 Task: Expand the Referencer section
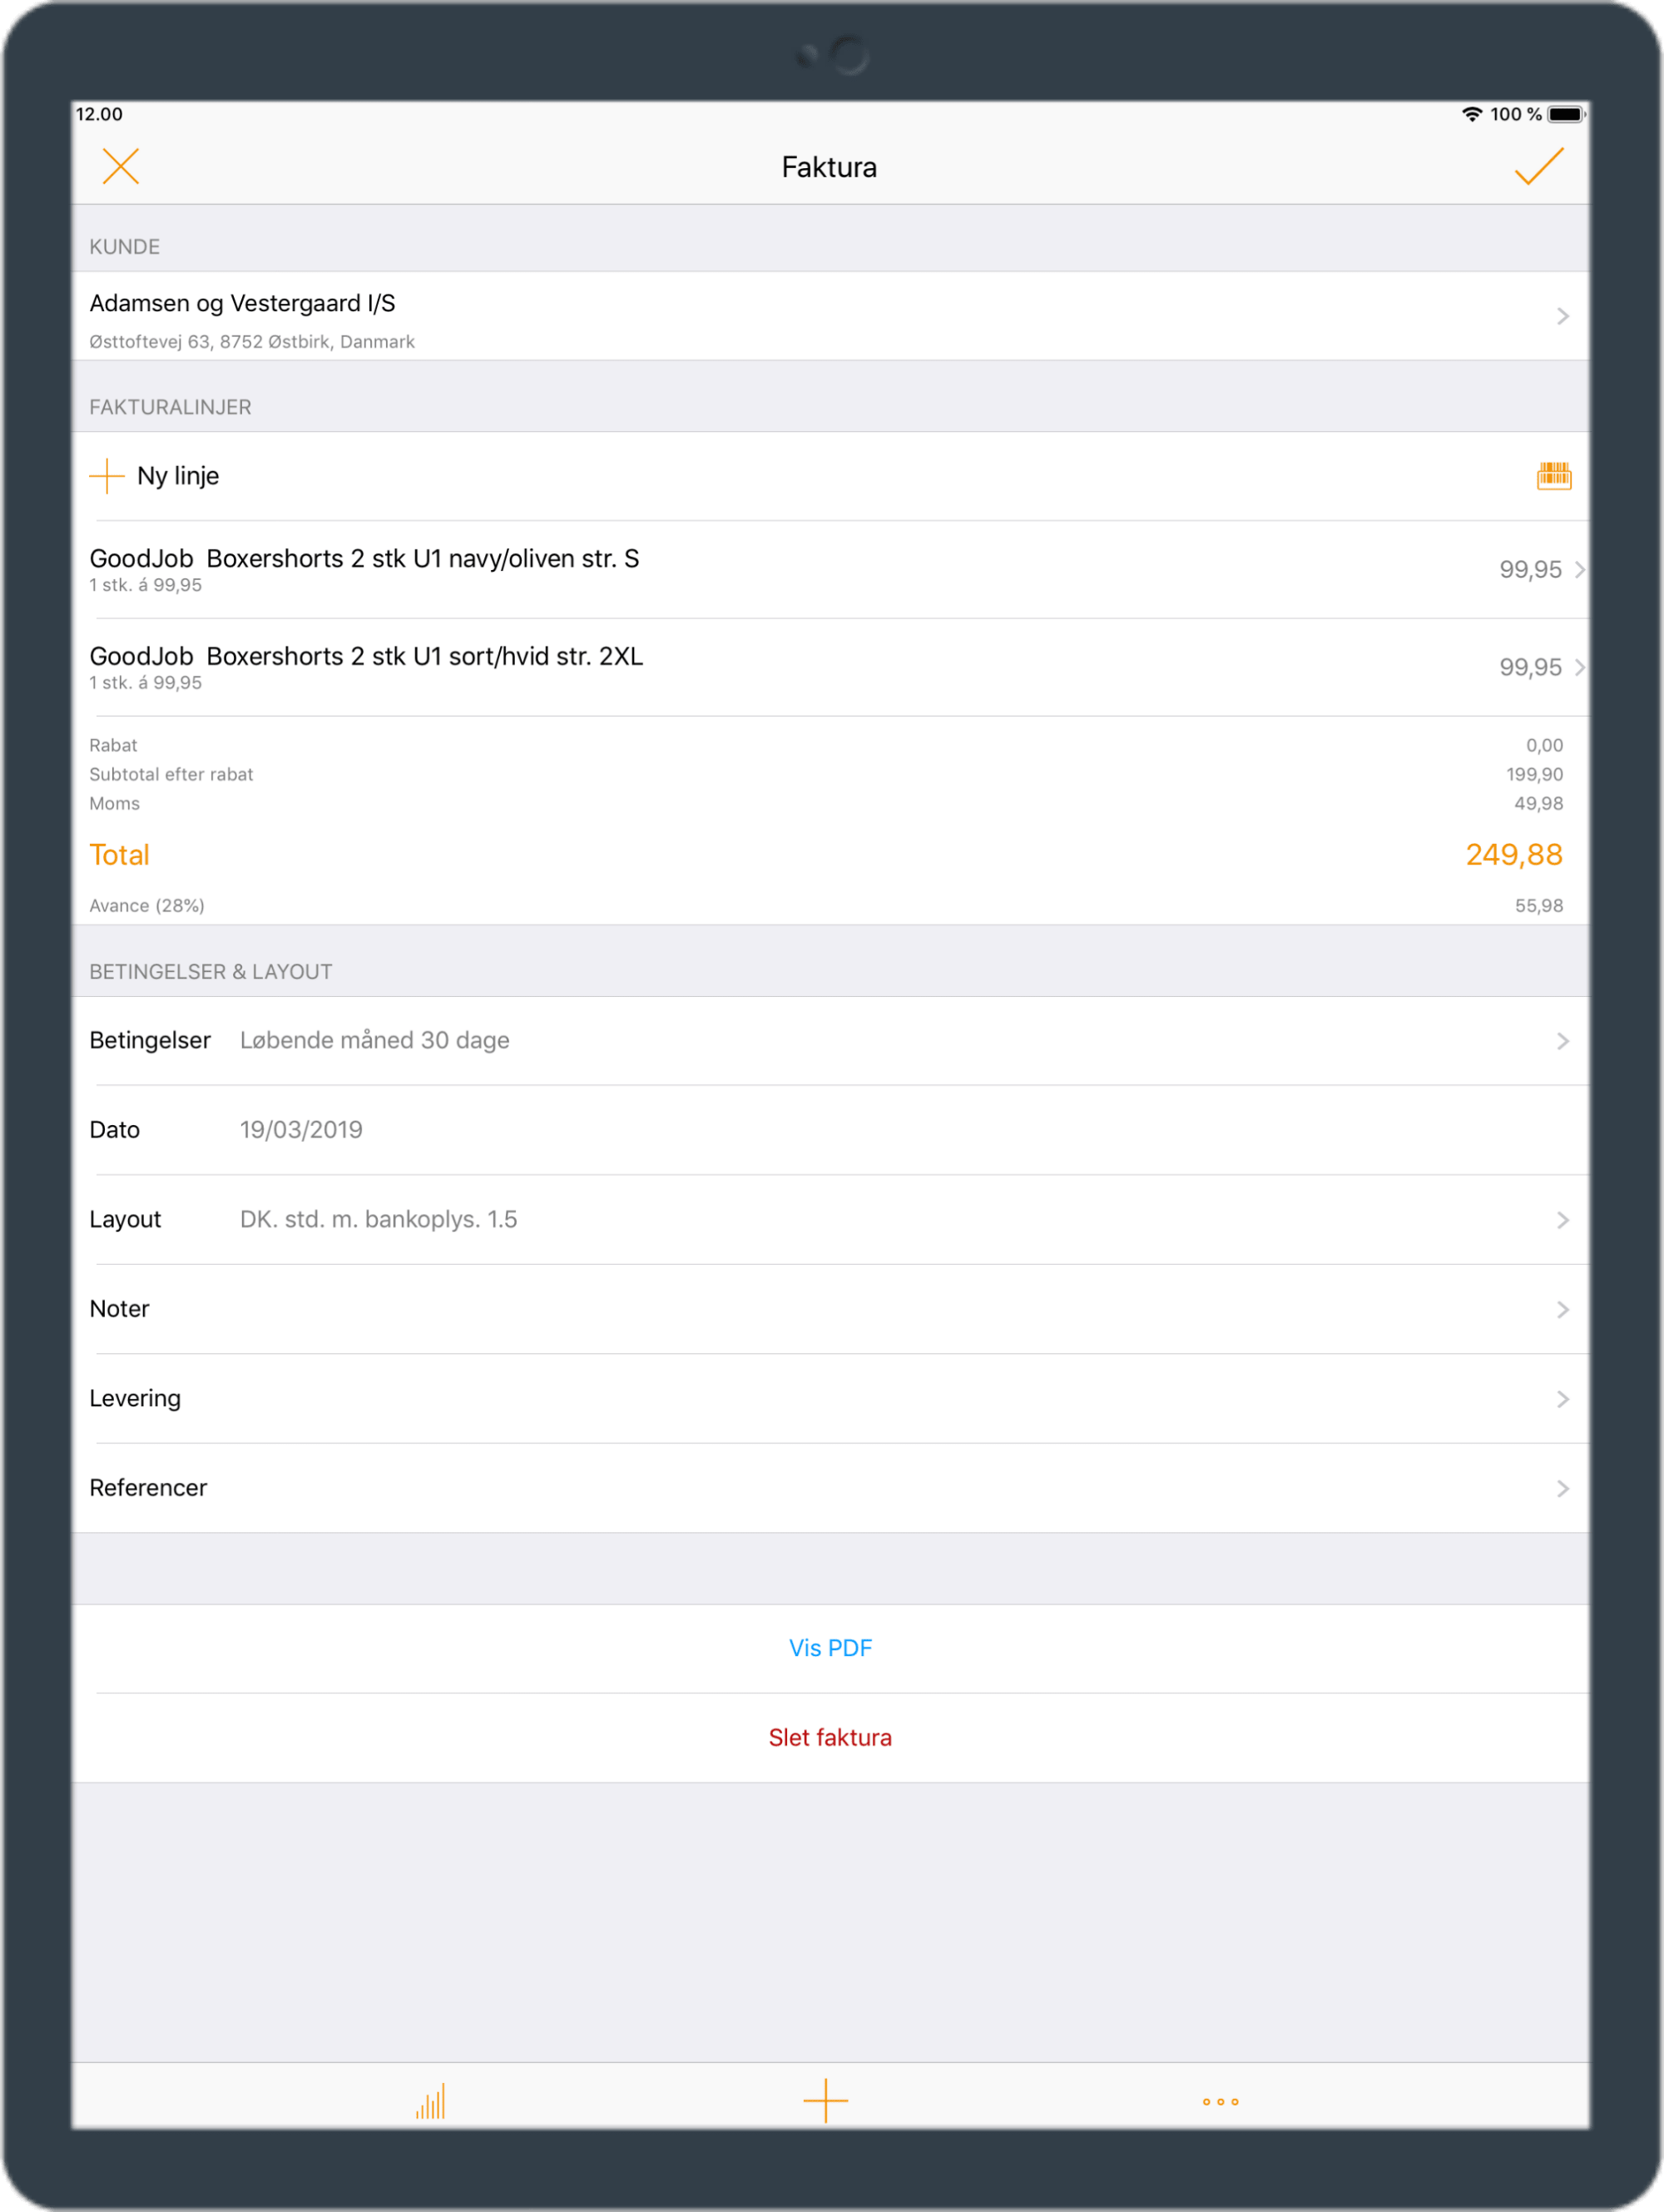(832, 1488)
